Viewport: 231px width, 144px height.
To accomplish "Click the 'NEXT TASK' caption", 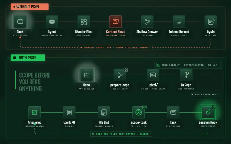I will (x=211, y=35).
